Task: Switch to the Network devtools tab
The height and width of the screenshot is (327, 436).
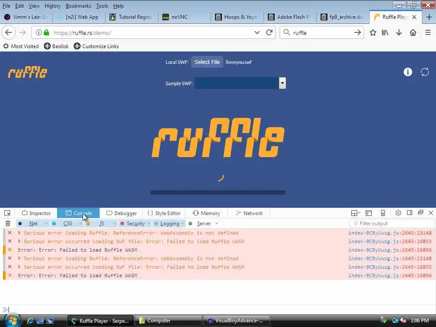Action: [249, 213]
